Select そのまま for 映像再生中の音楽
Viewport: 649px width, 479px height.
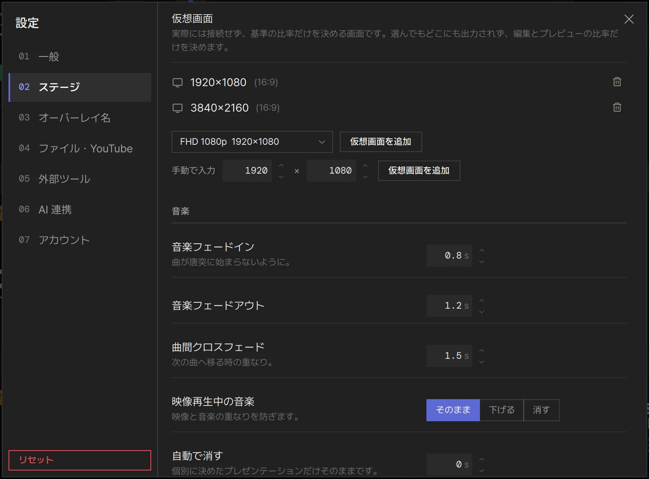point(453,410)
